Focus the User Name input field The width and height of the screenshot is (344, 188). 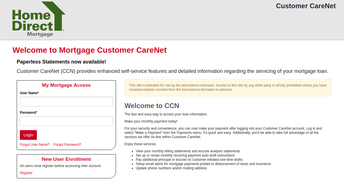(66, 102)
